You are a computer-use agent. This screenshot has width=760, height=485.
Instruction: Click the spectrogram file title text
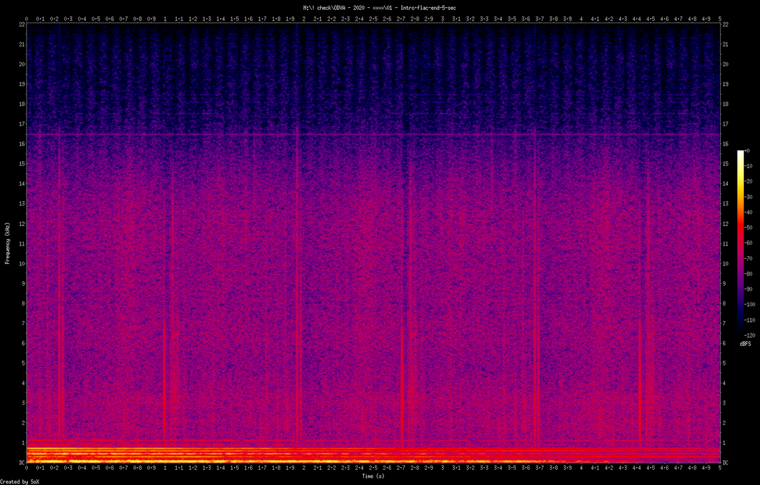pyautogui.click(x=379, y=8)
